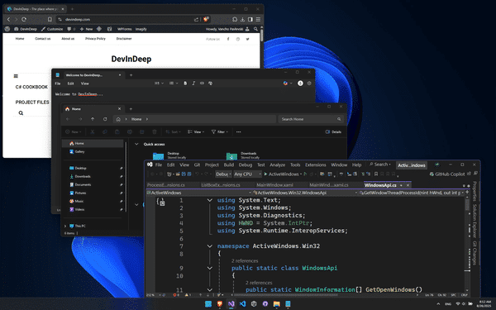Open the Edit menu in Notepad
The width and height of the screenshot is (496, 310).
click(70, 83)
